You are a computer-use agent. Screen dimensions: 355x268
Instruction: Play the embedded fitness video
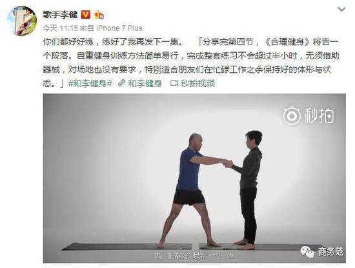tap(194, 178)
